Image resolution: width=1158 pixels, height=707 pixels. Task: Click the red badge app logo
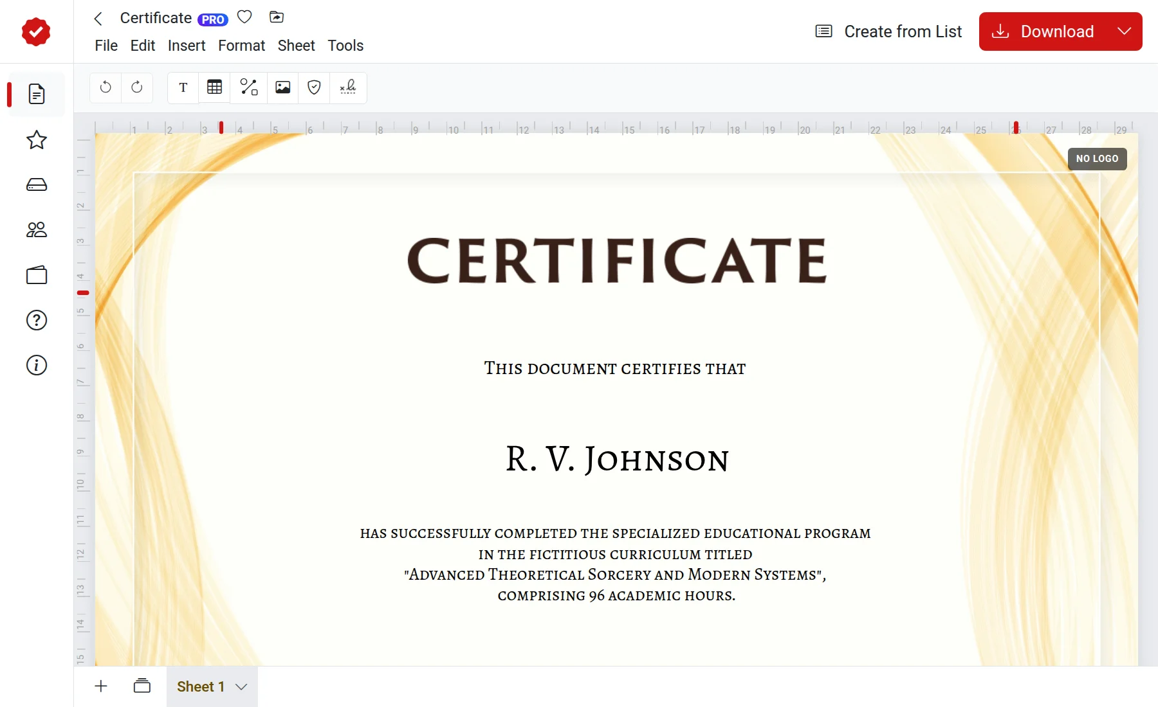pos(36,31)
